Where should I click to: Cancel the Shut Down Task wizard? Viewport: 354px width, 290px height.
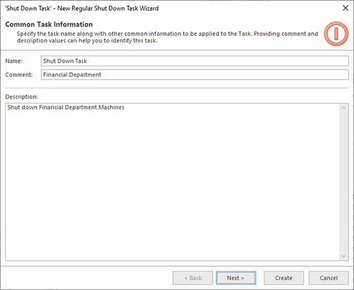[328, 278]
